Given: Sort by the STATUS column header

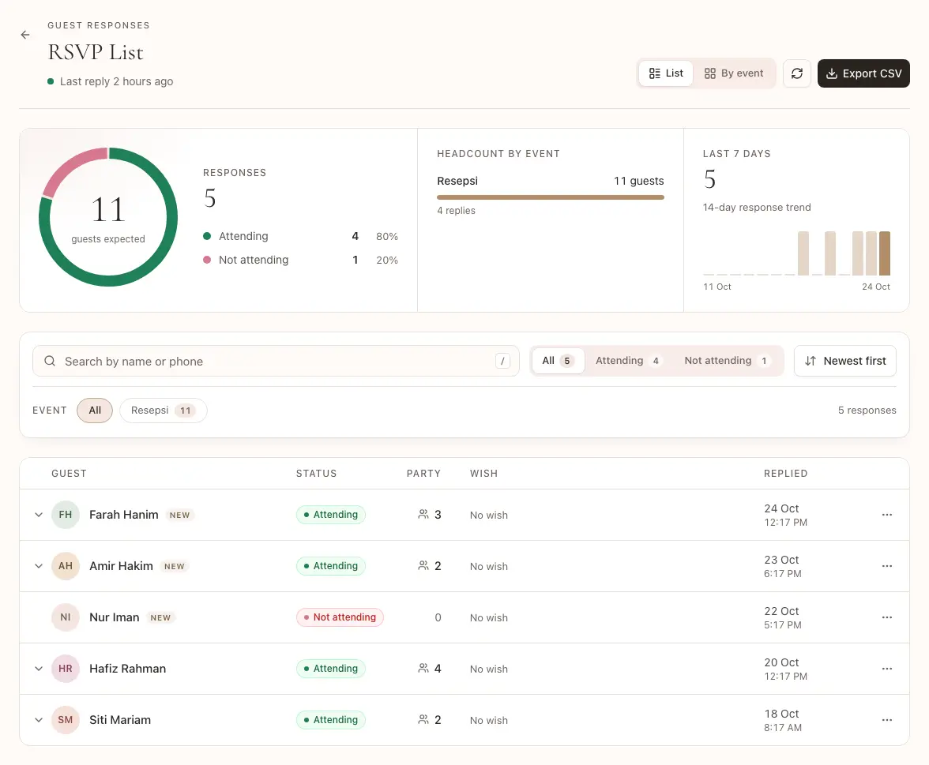Looking at the screenshot, I should [316, 474].
